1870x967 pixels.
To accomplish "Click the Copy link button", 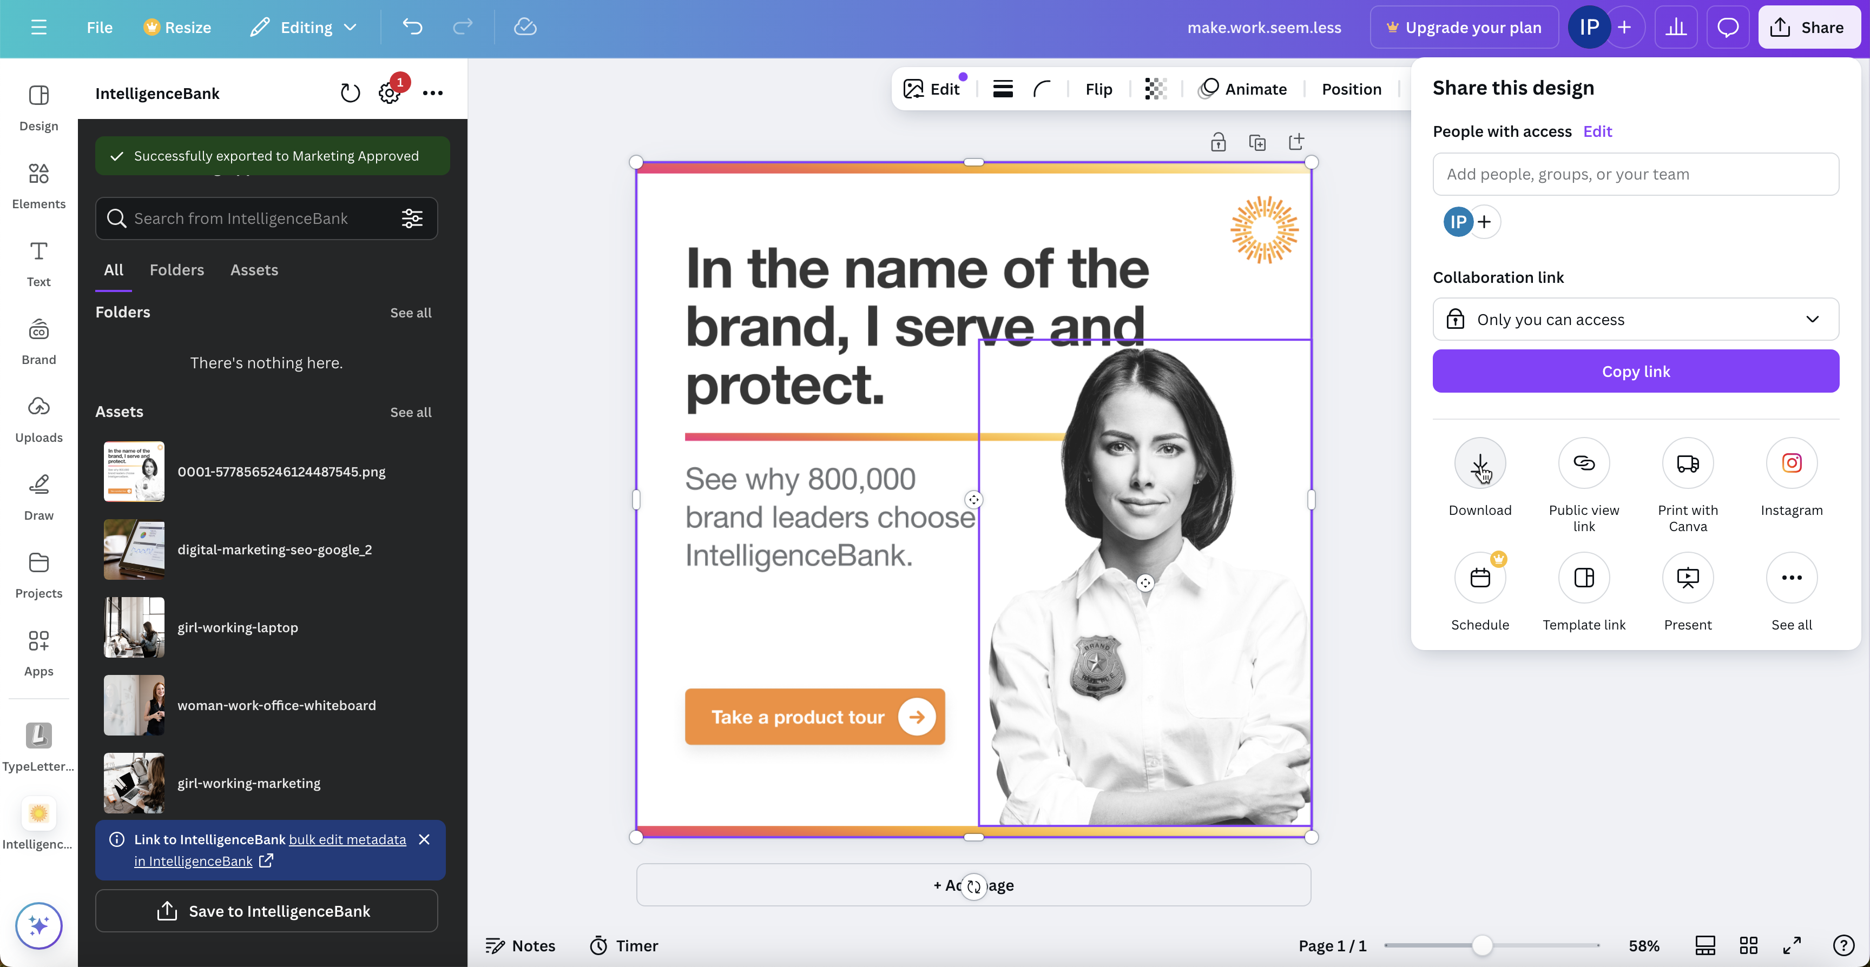I will [1636, 372].
